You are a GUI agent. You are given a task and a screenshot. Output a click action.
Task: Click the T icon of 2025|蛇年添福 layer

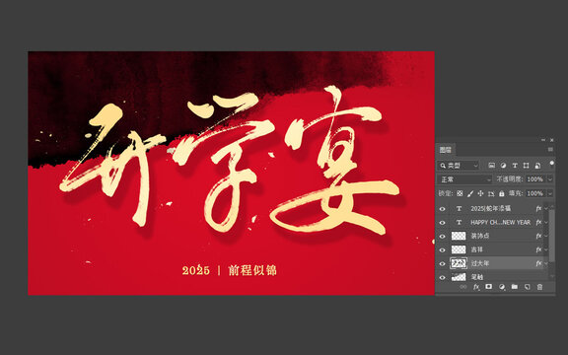[x=459, y=209]
